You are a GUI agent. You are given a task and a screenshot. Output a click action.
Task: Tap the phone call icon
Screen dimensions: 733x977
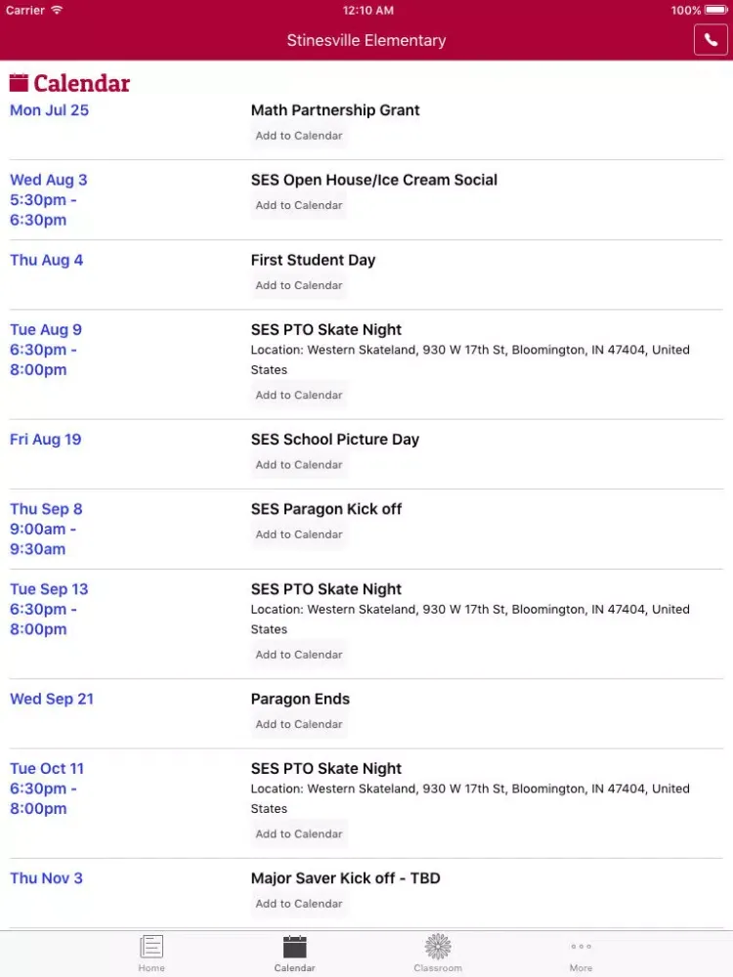coord(711,40)
